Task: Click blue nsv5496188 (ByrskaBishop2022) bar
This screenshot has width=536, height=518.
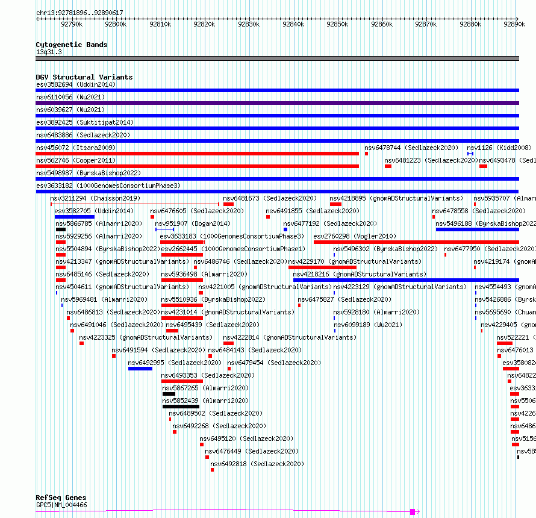Action: click(x=478, y=229)
